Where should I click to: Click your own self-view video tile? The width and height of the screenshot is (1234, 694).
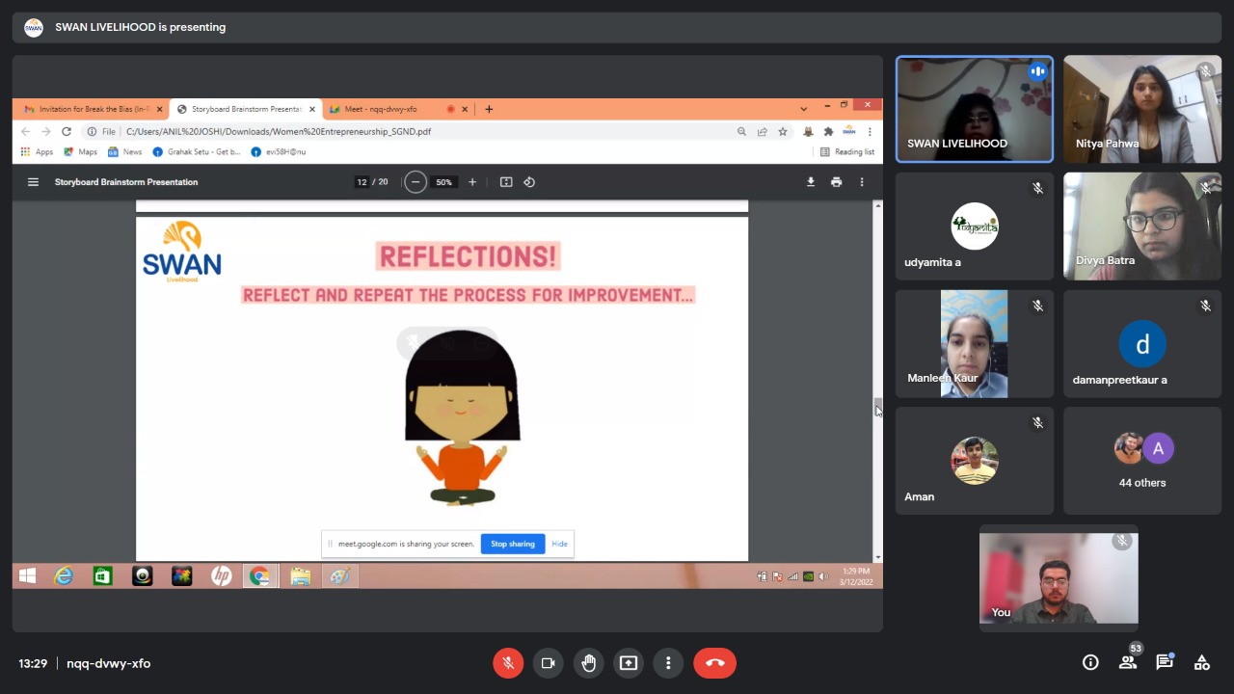(x=1059, y=578)
